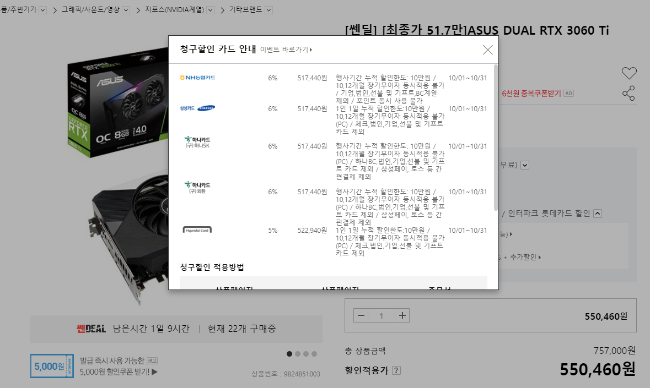Image resolution: width=650 pixels, height=388 pixels.
Task: Select the fourth image carousel dot
Action: coord(314,354)
